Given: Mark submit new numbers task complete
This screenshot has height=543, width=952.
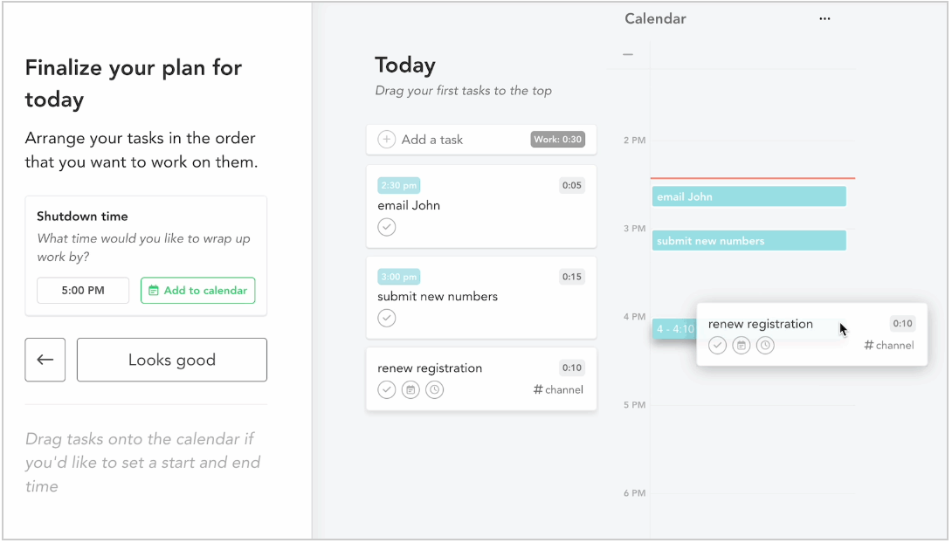Looking at the screenshot, I should 387,318.
